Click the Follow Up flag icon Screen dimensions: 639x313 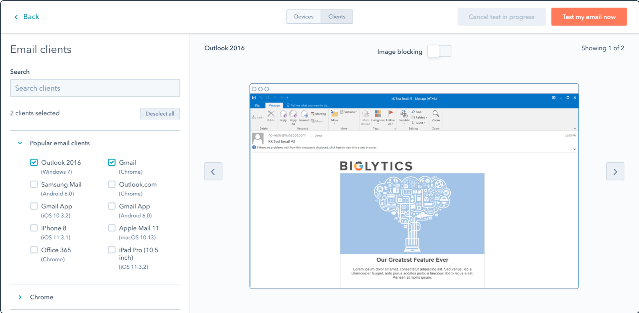(x=391, y=113)
